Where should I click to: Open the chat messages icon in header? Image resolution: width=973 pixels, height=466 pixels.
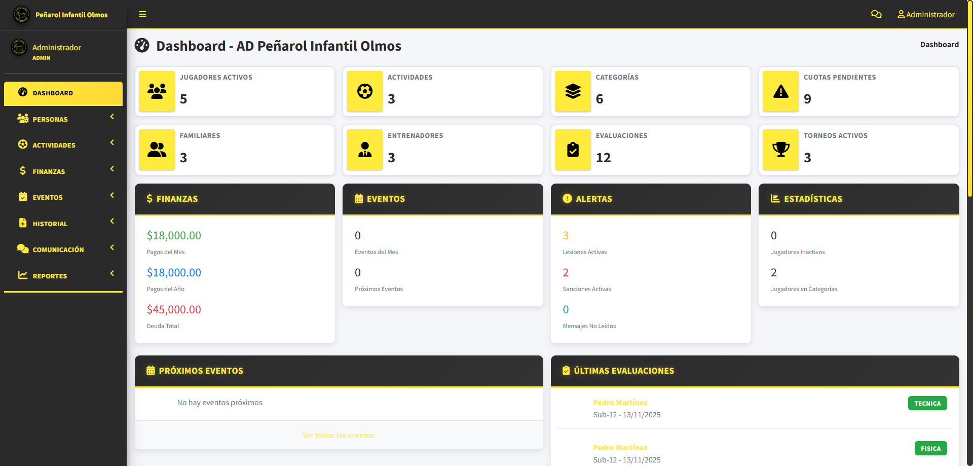(x=876, y=14)
